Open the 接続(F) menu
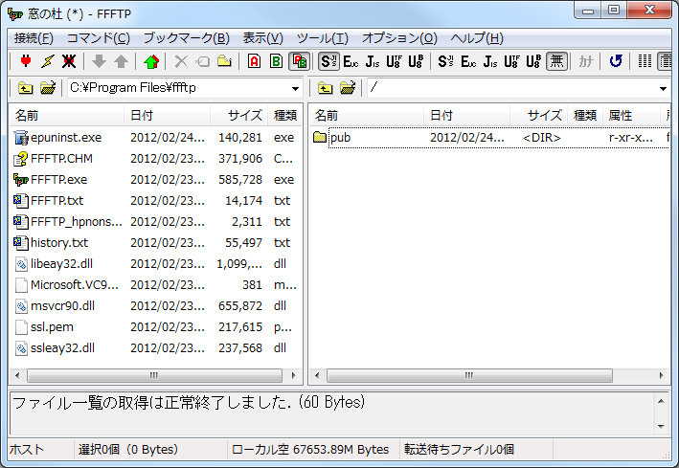 coord(34,38)
